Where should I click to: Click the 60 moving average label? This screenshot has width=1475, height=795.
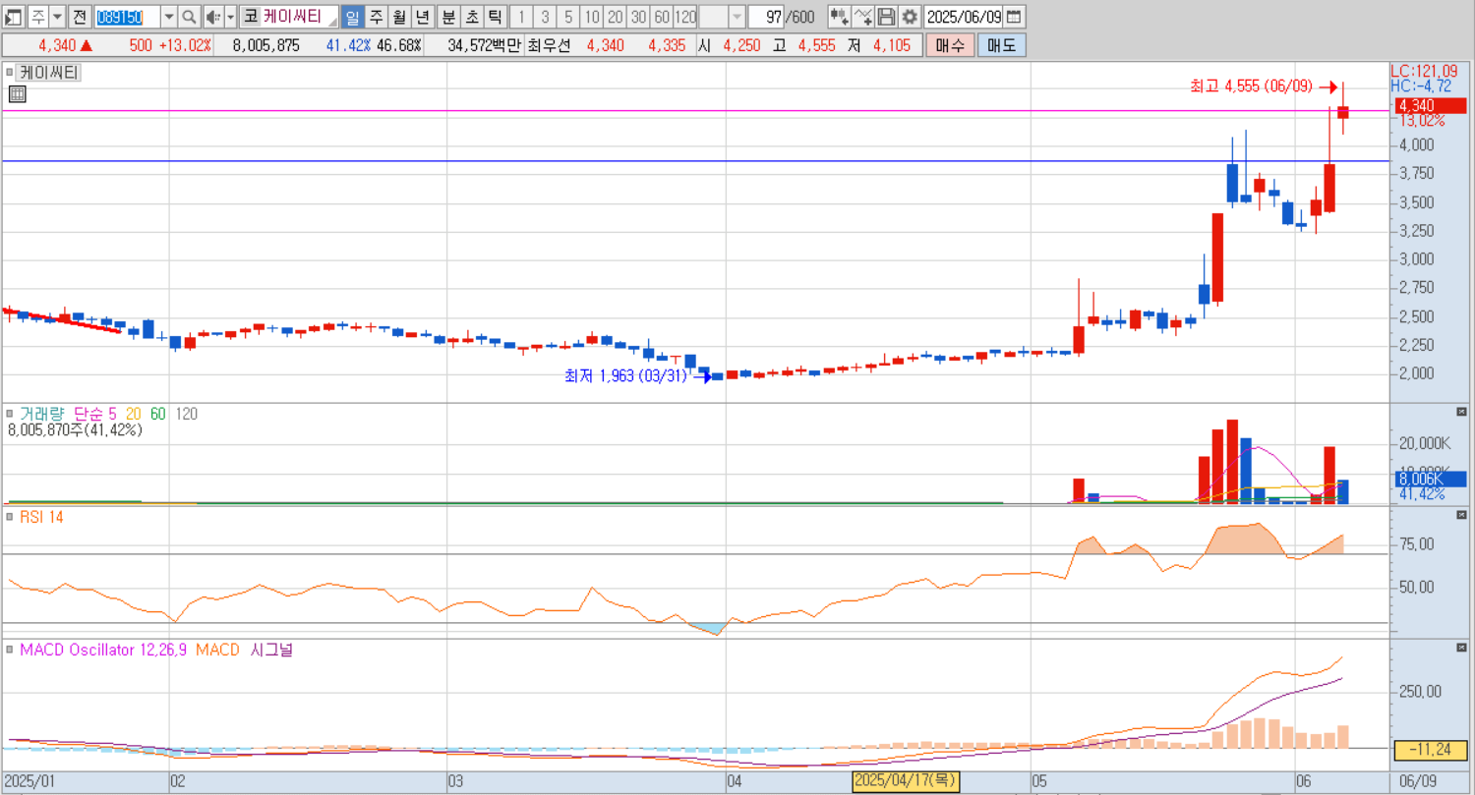158,414
